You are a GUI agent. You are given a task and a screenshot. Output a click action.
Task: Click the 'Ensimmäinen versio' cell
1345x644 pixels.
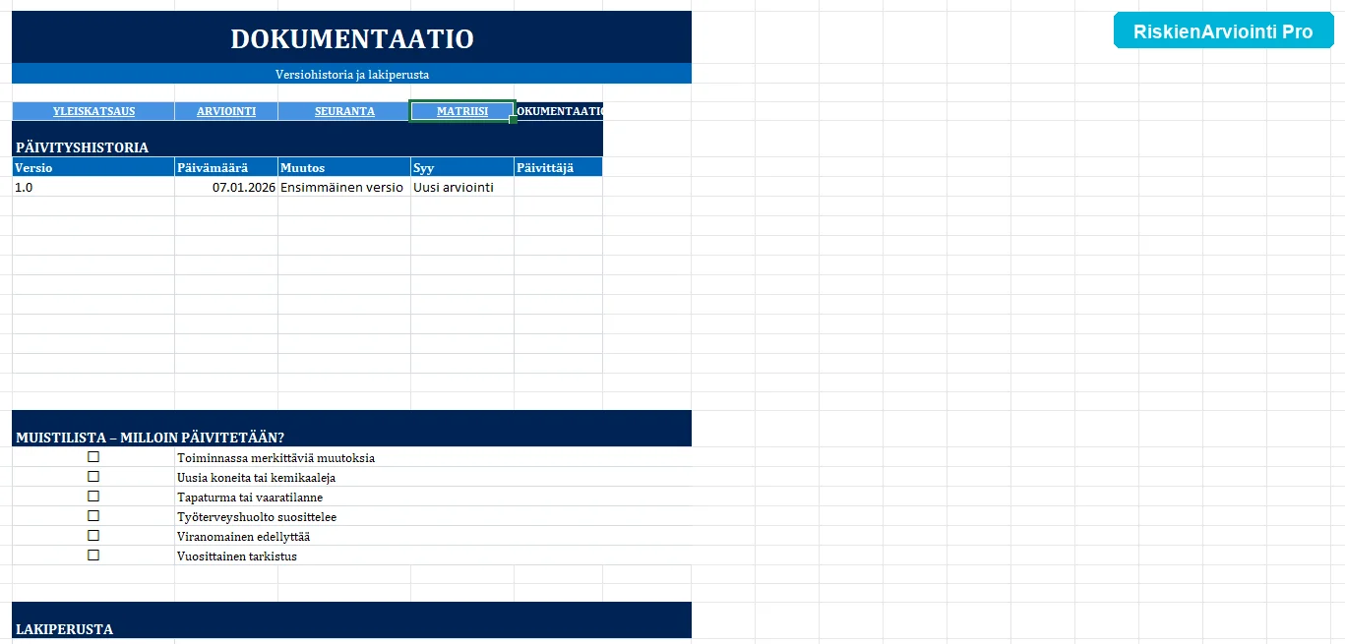point(344,187)
